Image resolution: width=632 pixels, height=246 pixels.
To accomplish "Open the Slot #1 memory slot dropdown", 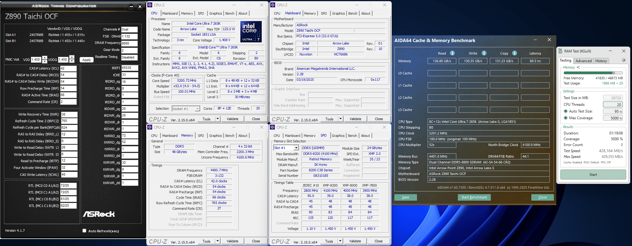I will tap(296, 148).
